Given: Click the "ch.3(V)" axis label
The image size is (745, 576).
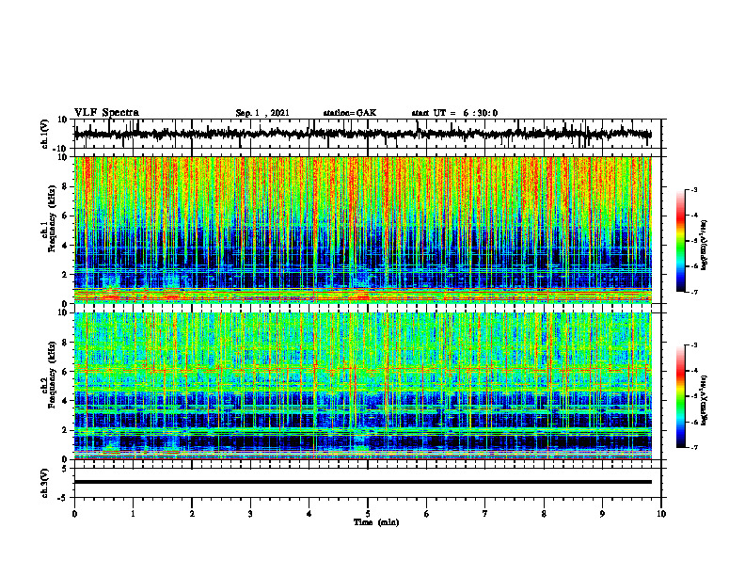Looking at the screenshot, I should 45,483.
